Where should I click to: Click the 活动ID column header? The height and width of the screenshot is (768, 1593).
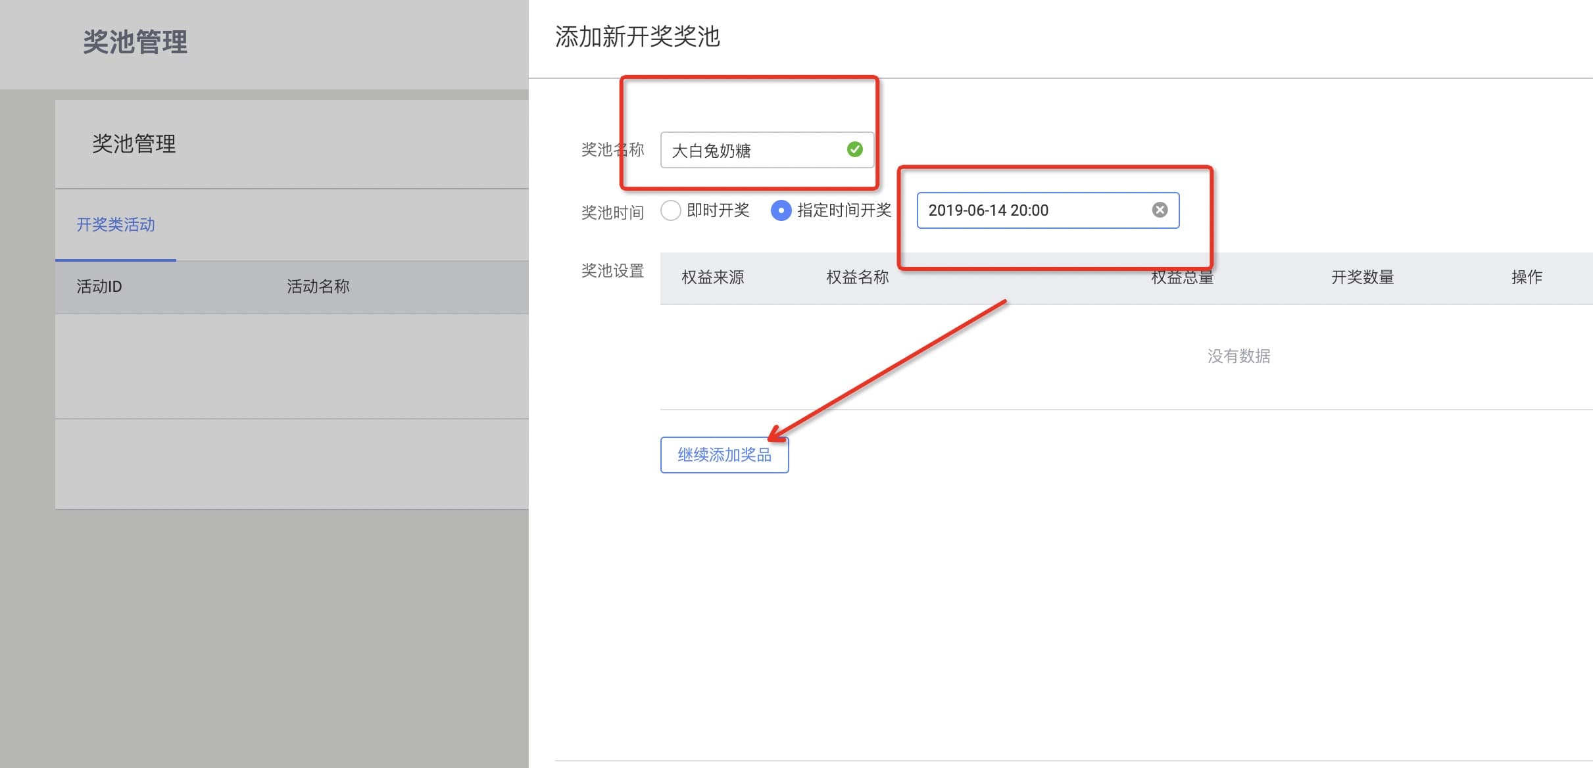pyautogui.click(x=99, y=287)
